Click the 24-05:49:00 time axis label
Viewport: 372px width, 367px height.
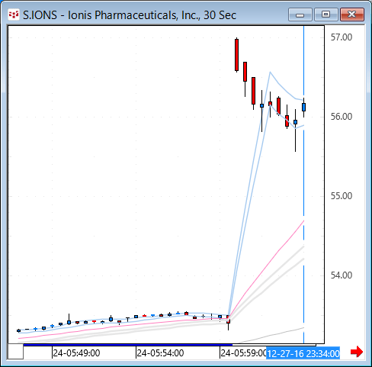[76, 353]
